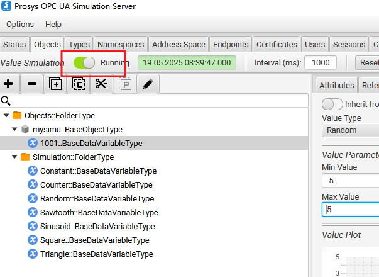Switch to the Address Space tab
379x277 pixels.
coord(179,45)
